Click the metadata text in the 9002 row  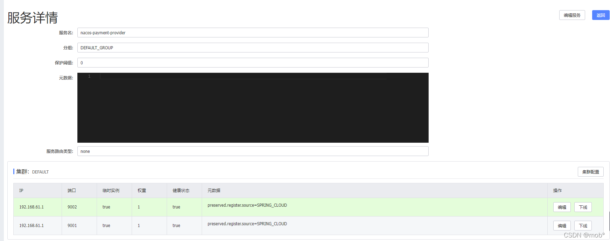[x=247, y=205]
